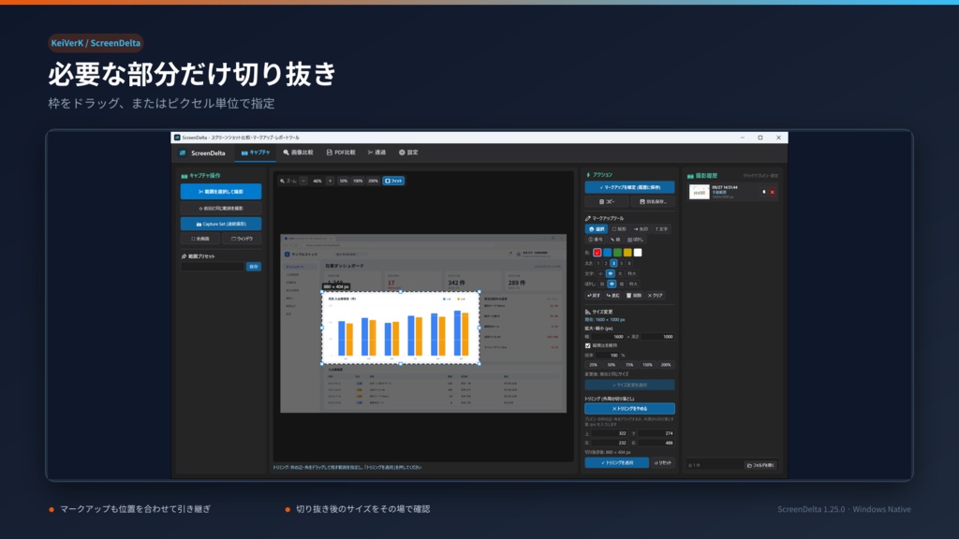Redo with the 進む button

[x=612, y=295]
